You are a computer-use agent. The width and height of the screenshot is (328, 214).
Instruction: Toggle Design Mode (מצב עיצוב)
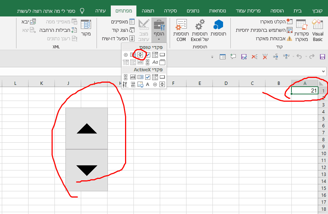pos(144,30)
